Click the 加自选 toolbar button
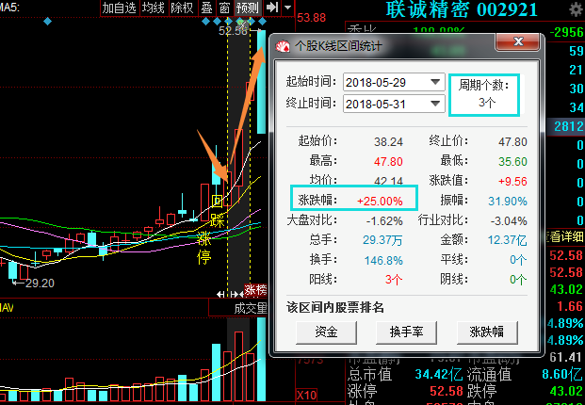Screen dimensions: 585x405 (120, 8)
